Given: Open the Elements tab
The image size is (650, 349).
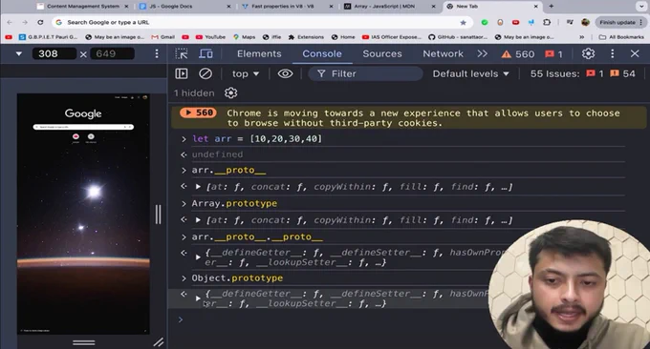Looking at the screenshot, I should [x=259, y=53].
